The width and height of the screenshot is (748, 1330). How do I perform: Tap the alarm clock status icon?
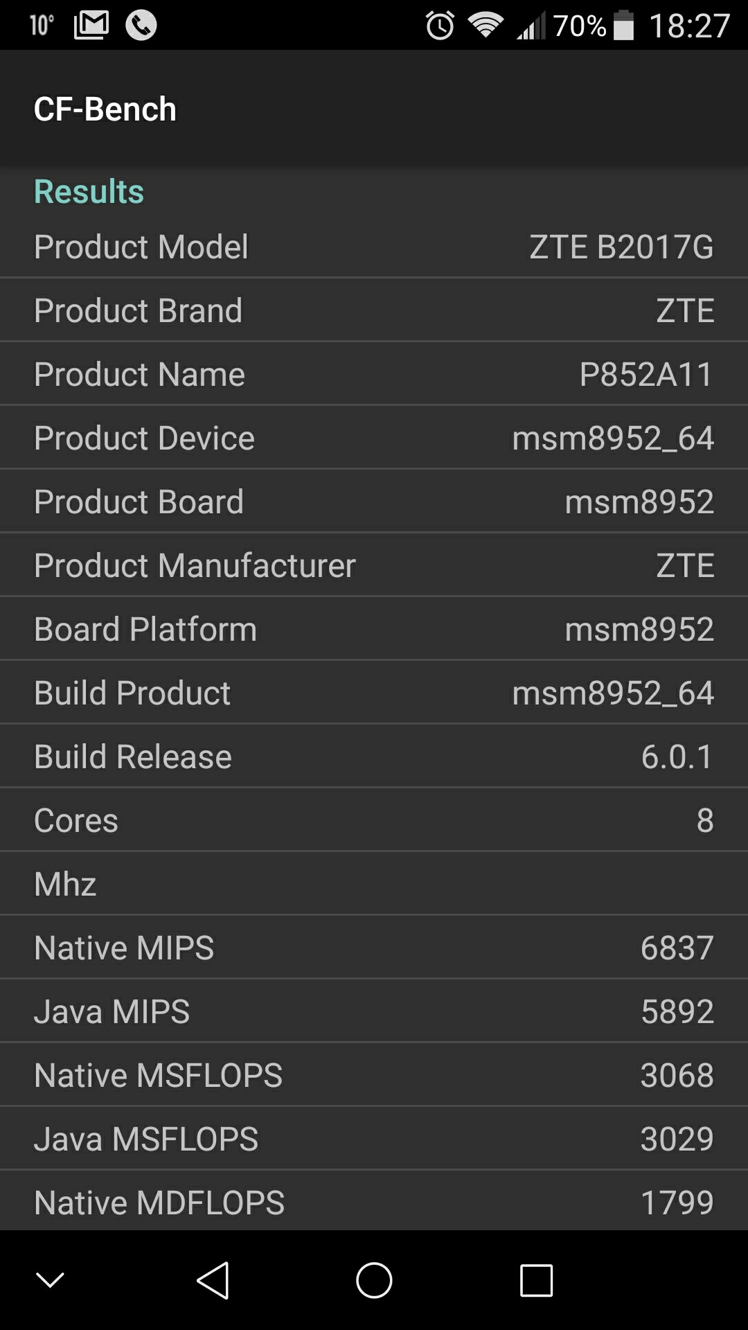pyautogui.click(x=440, y=26)
